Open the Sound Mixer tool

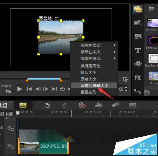click(x=99, y=105)
